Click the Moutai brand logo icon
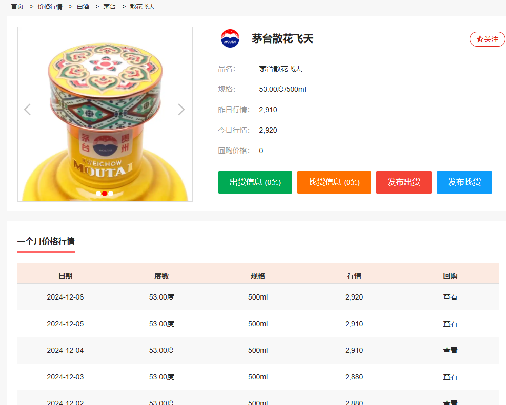The image size is (506, 405). point(230,38)
